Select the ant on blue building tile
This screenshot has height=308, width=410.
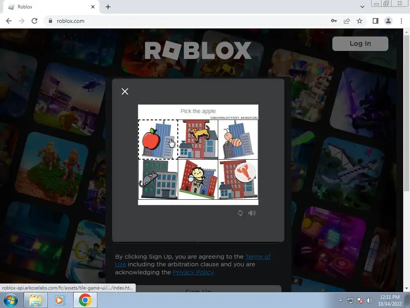(238, 139)
